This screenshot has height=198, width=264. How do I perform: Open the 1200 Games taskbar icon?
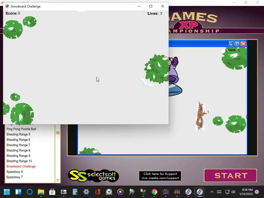click(166, 192)
